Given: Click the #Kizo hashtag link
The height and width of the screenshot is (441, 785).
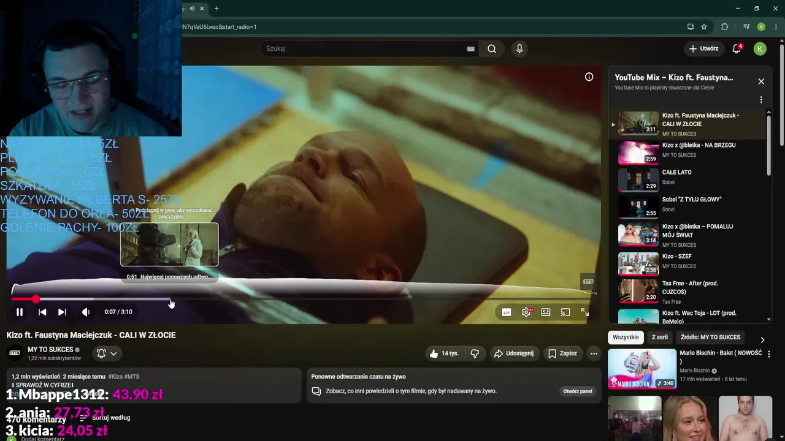Looking at the screenshot, I should [x=115, y=377].
